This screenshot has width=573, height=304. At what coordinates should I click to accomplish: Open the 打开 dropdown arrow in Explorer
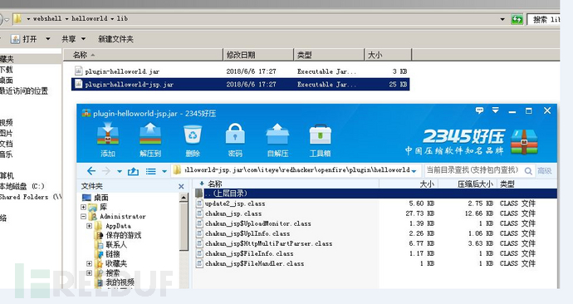coord(48,39)
